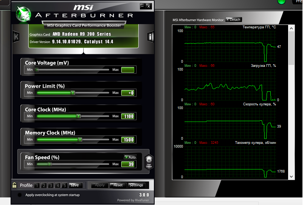Viewport: 304px width, 205px height.
Task: Click the hardware monitor scrollbar thumb
Action: coord(291,48)
